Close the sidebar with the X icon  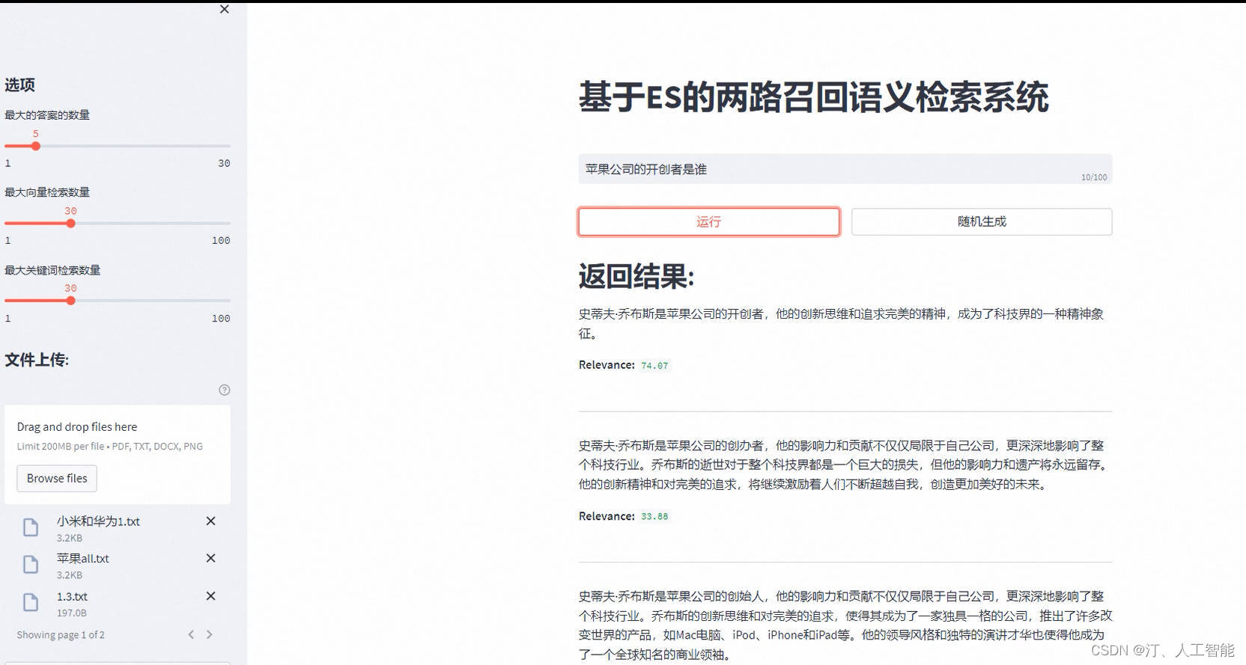click(x=224, y=10)
